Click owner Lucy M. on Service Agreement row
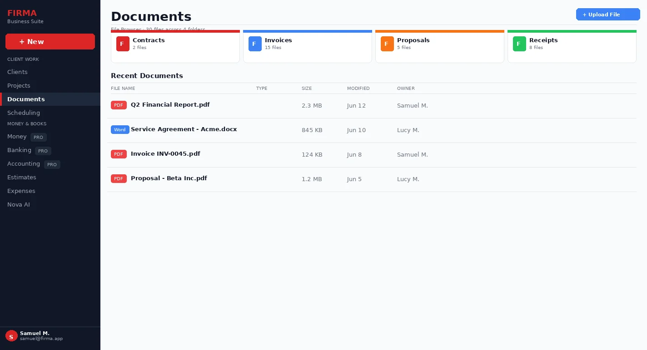Screen dimensions: 647x350 (x=408, y=130)
